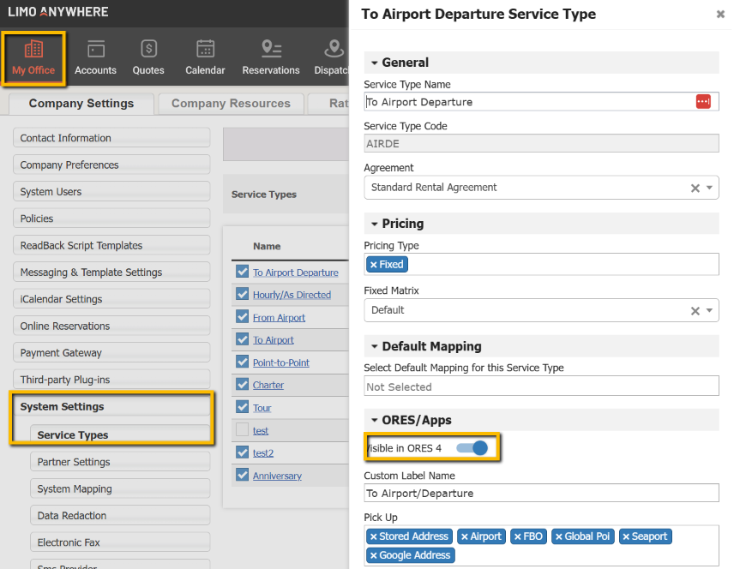The height and width of the screenshot is (569, 734).
Task: Enable the test service type checkbox
Action: pos(242,430)
